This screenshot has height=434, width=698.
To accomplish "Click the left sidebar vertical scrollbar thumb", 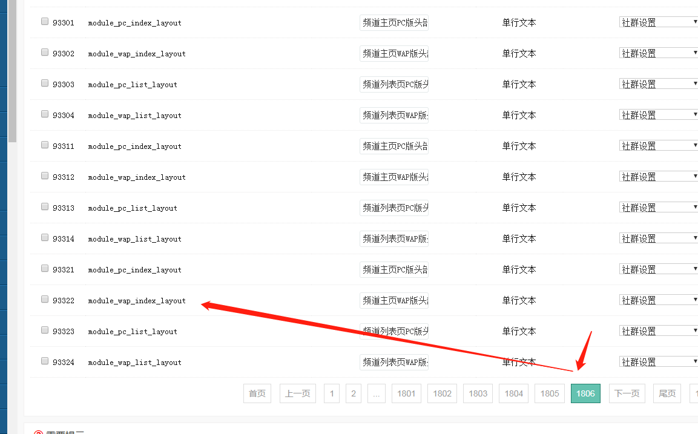I will pos(12,70).
